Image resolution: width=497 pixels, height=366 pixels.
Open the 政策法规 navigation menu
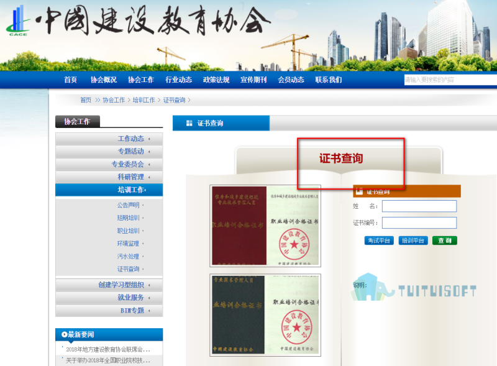[216, 79]
